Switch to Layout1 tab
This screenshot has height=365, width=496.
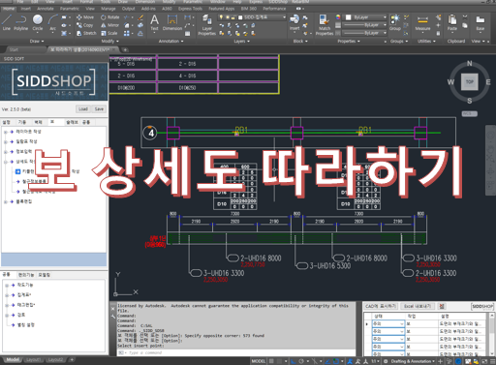[x=33, y=359]
